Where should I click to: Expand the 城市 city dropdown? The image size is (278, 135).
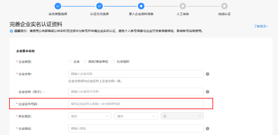pyautogui.click(x=136, y=116)
